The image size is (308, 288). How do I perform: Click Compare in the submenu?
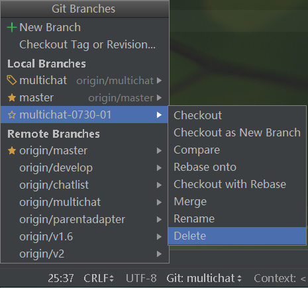pyautogui.click(x=237, y=150)
